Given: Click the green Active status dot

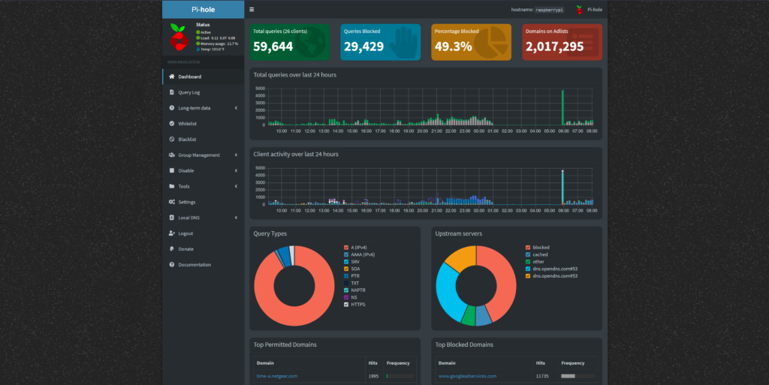Looking at the screenshot, I should coord(198,32).
